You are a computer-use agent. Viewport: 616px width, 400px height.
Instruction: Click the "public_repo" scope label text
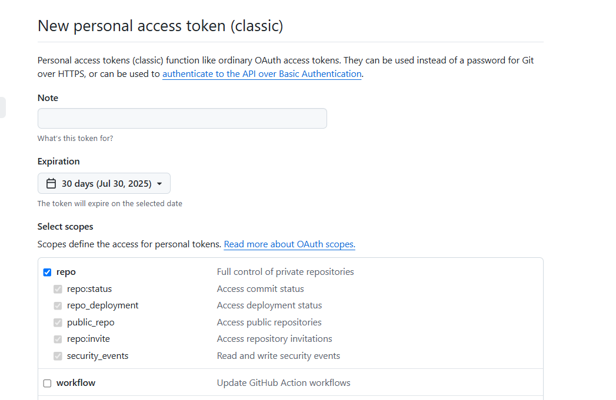[x=91, y=322]
